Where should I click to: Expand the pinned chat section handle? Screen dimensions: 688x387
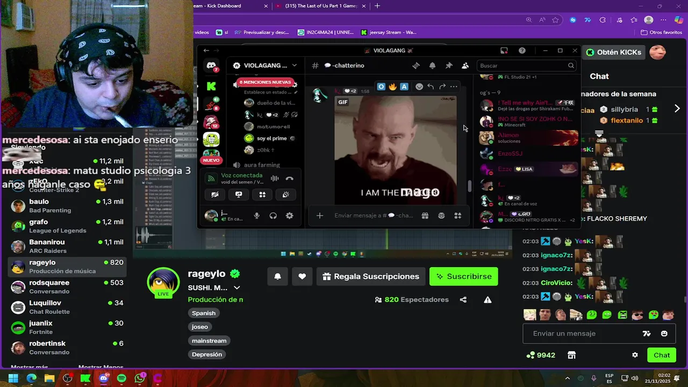click(599, 133)
